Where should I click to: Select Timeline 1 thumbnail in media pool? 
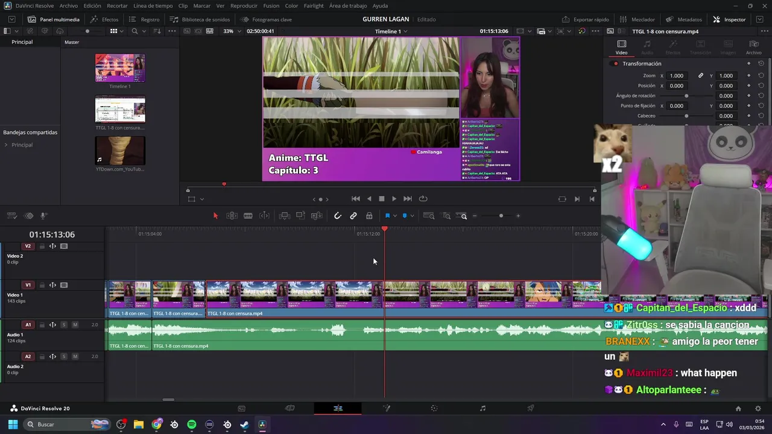point(120,68)
